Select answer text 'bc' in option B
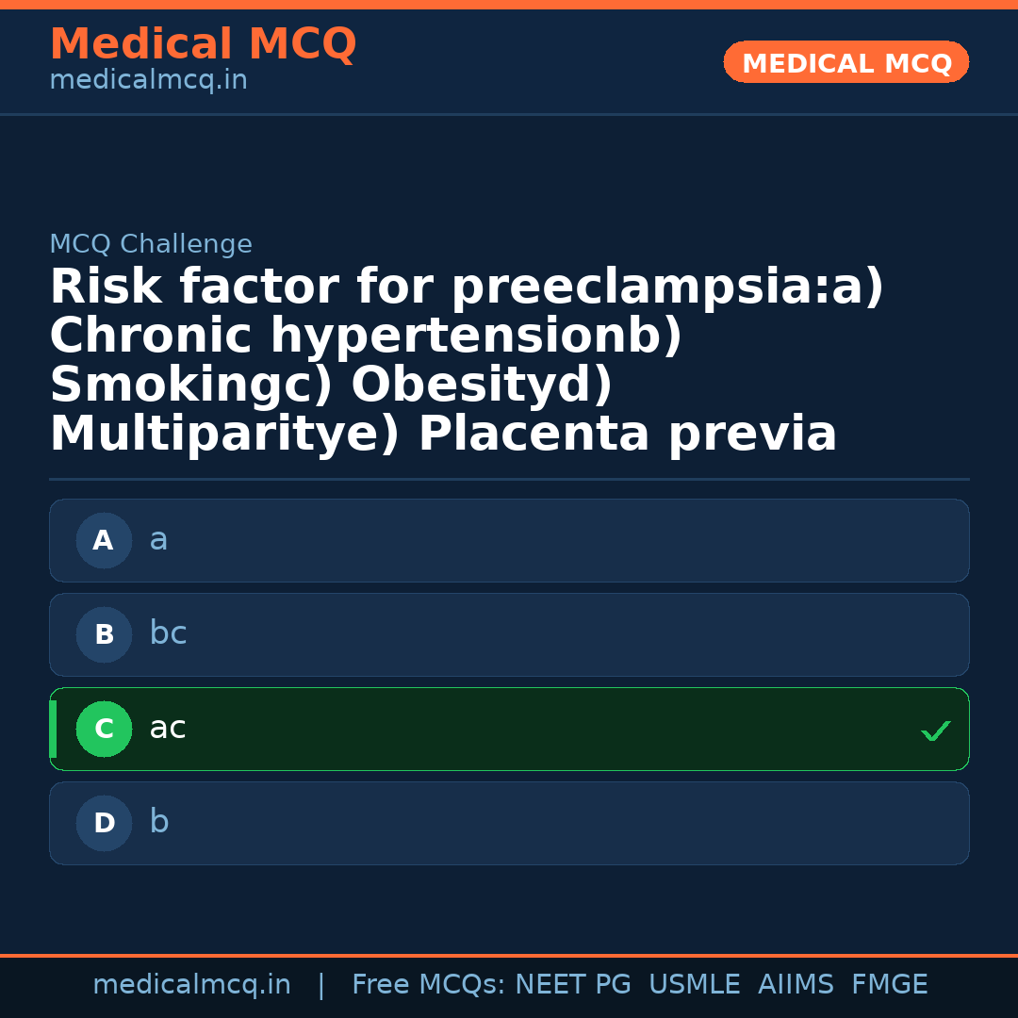Viewport: 1018px width, 1018px height. click(168, 634)
